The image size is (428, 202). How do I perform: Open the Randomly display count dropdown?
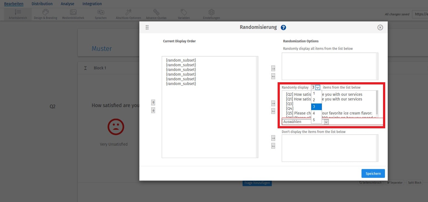[317, 87]
